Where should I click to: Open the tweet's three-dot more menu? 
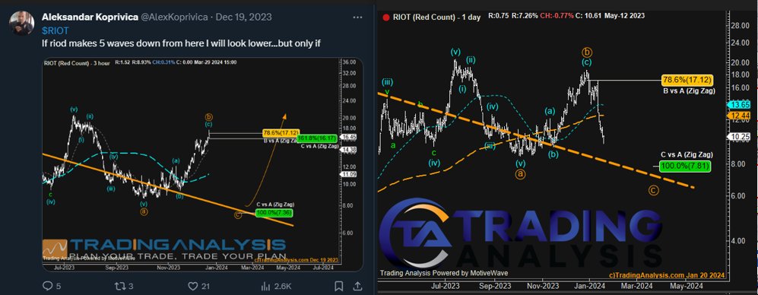pos(358,17)
